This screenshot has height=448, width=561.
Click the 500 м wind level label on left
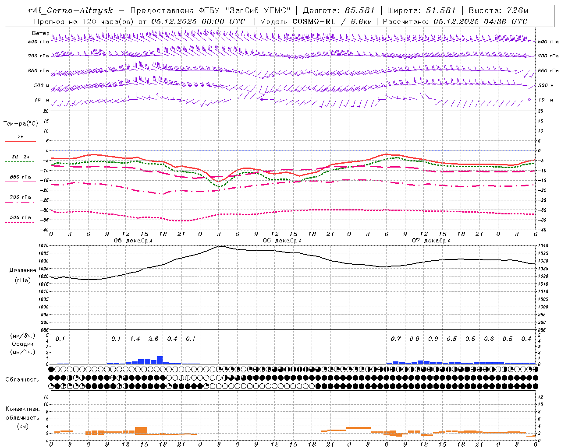point(42,85)
